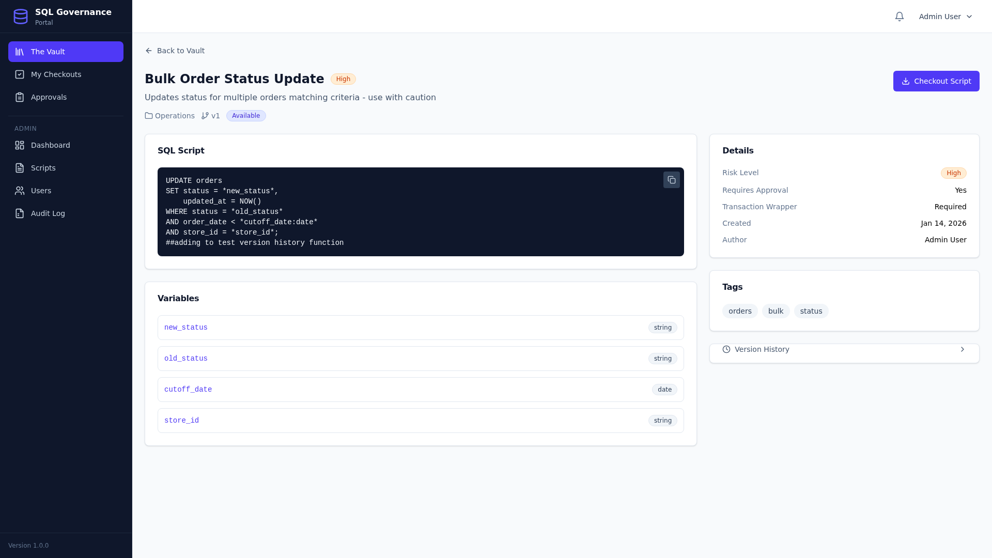The width and height of the screenshot is (992, 558).
Task: Click the v1 version branch icon
Action: (x=205, y=116)
